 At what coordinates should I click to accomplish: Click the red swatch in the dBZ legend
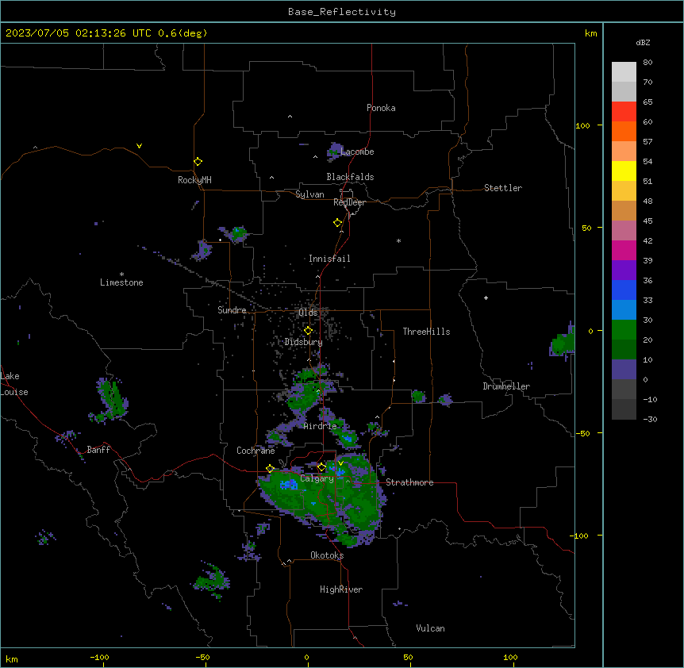pyautogui.click(x=624, y=112)
